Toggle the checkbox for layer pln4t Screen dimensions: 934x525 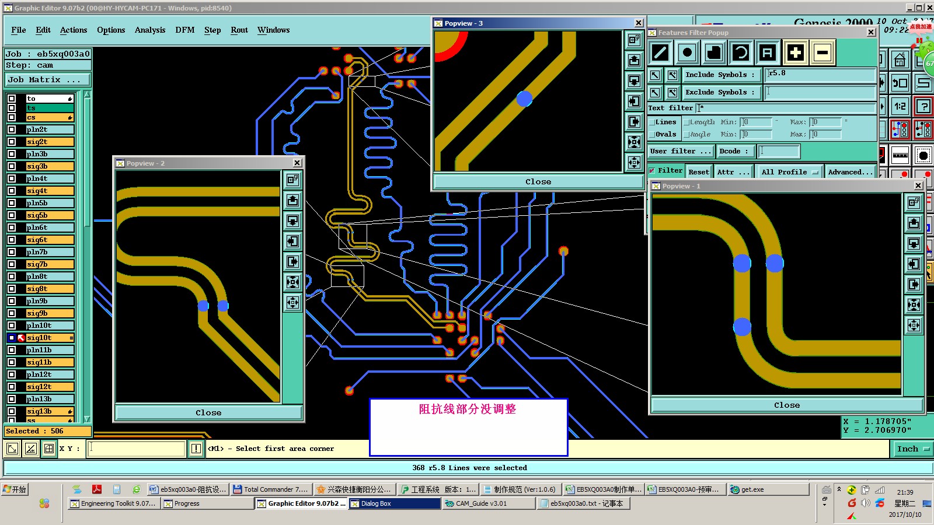coord(12,178)
